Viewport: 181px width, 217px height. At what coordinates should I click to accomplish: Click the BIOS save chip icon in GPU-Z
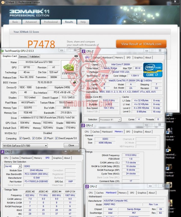tap(75, 82)
